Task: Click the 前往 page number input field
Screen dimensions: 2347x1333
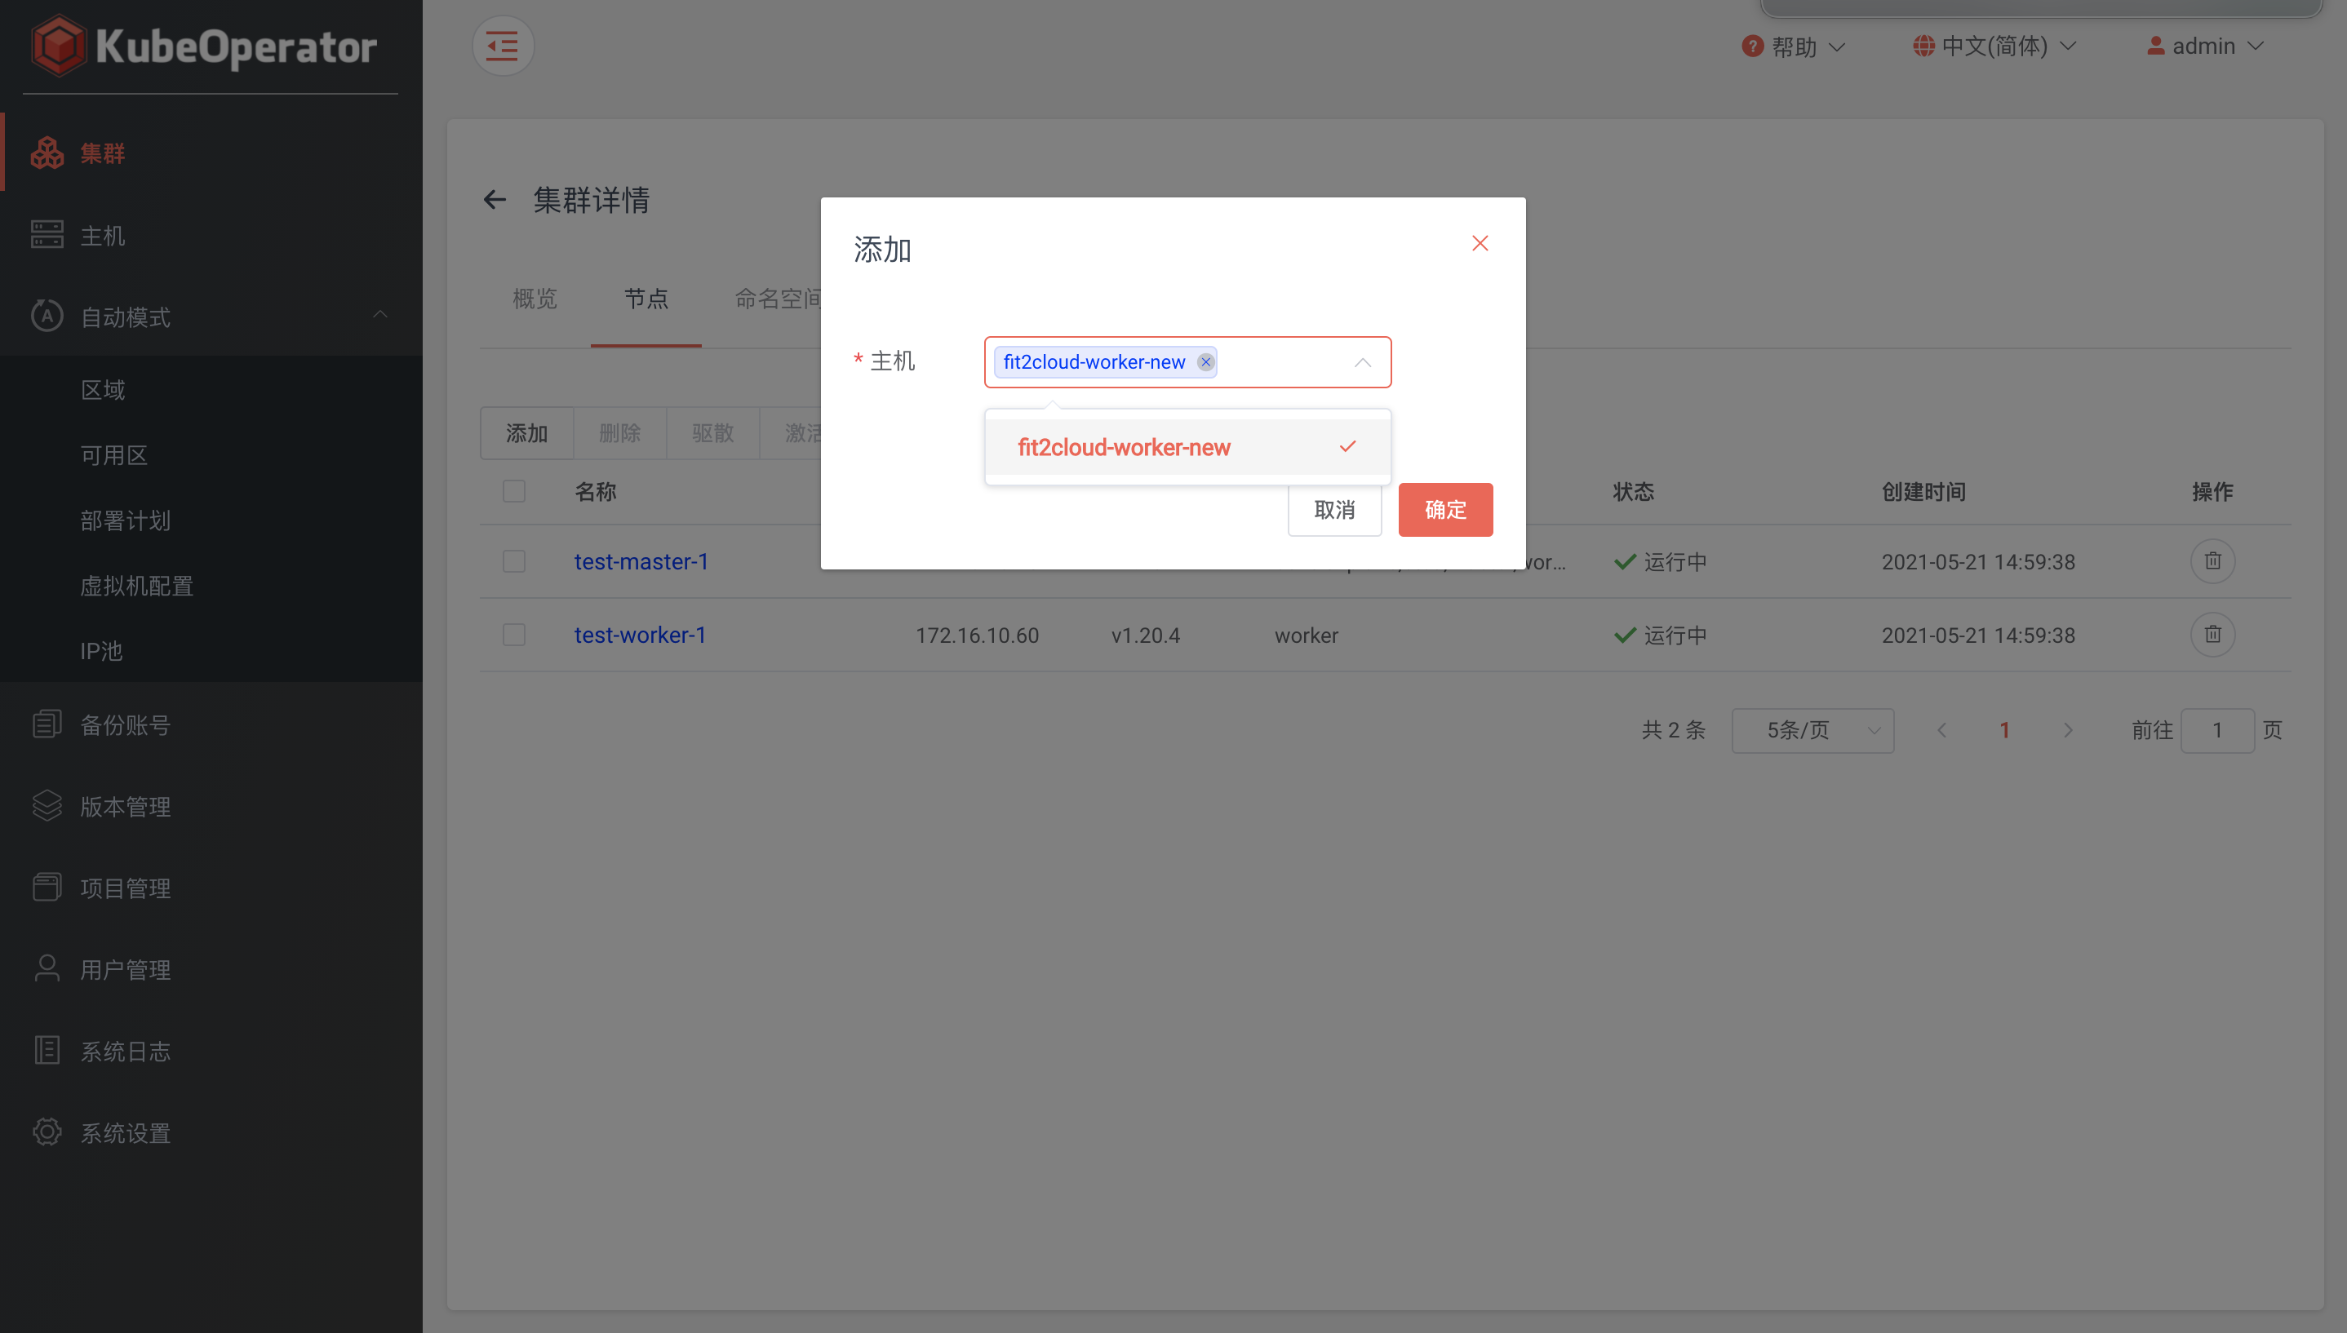Action: point(2216,729)
